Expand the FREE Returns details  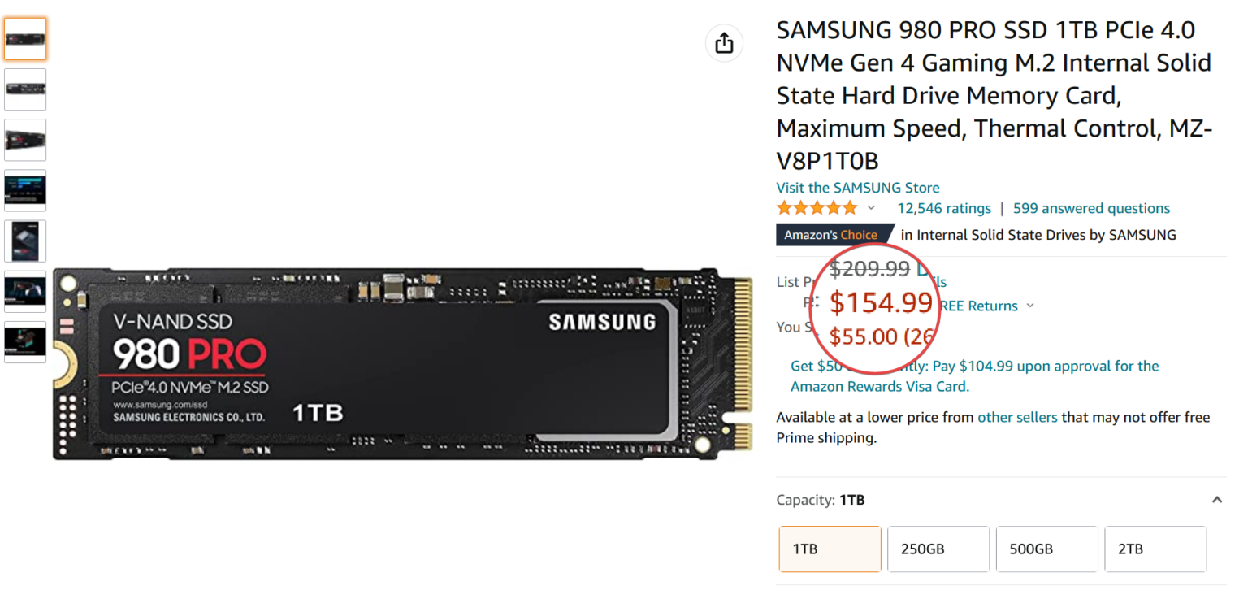(x=1030, y=306)
